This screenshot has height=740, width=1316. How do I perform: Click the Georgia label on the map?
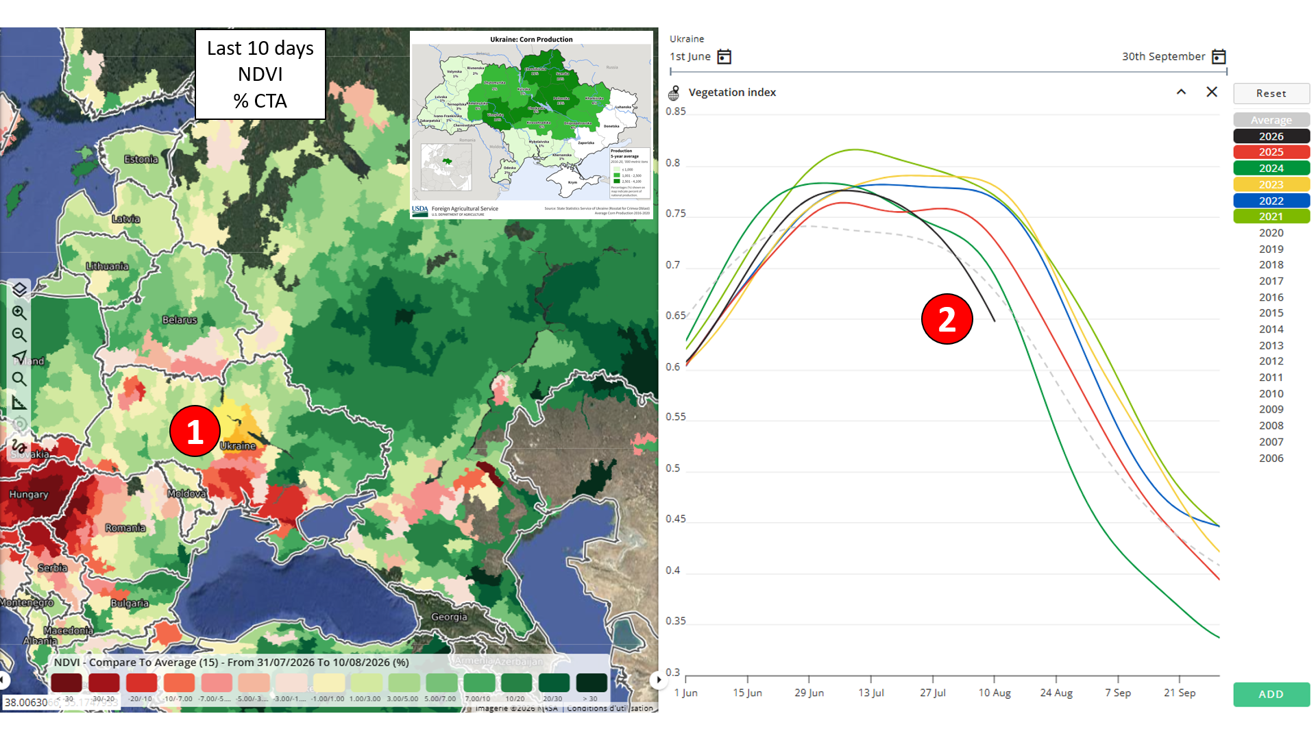pos(449,617)
